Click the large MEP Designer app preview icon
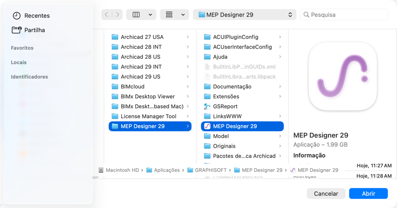397x208 pixels. (343, 76)
